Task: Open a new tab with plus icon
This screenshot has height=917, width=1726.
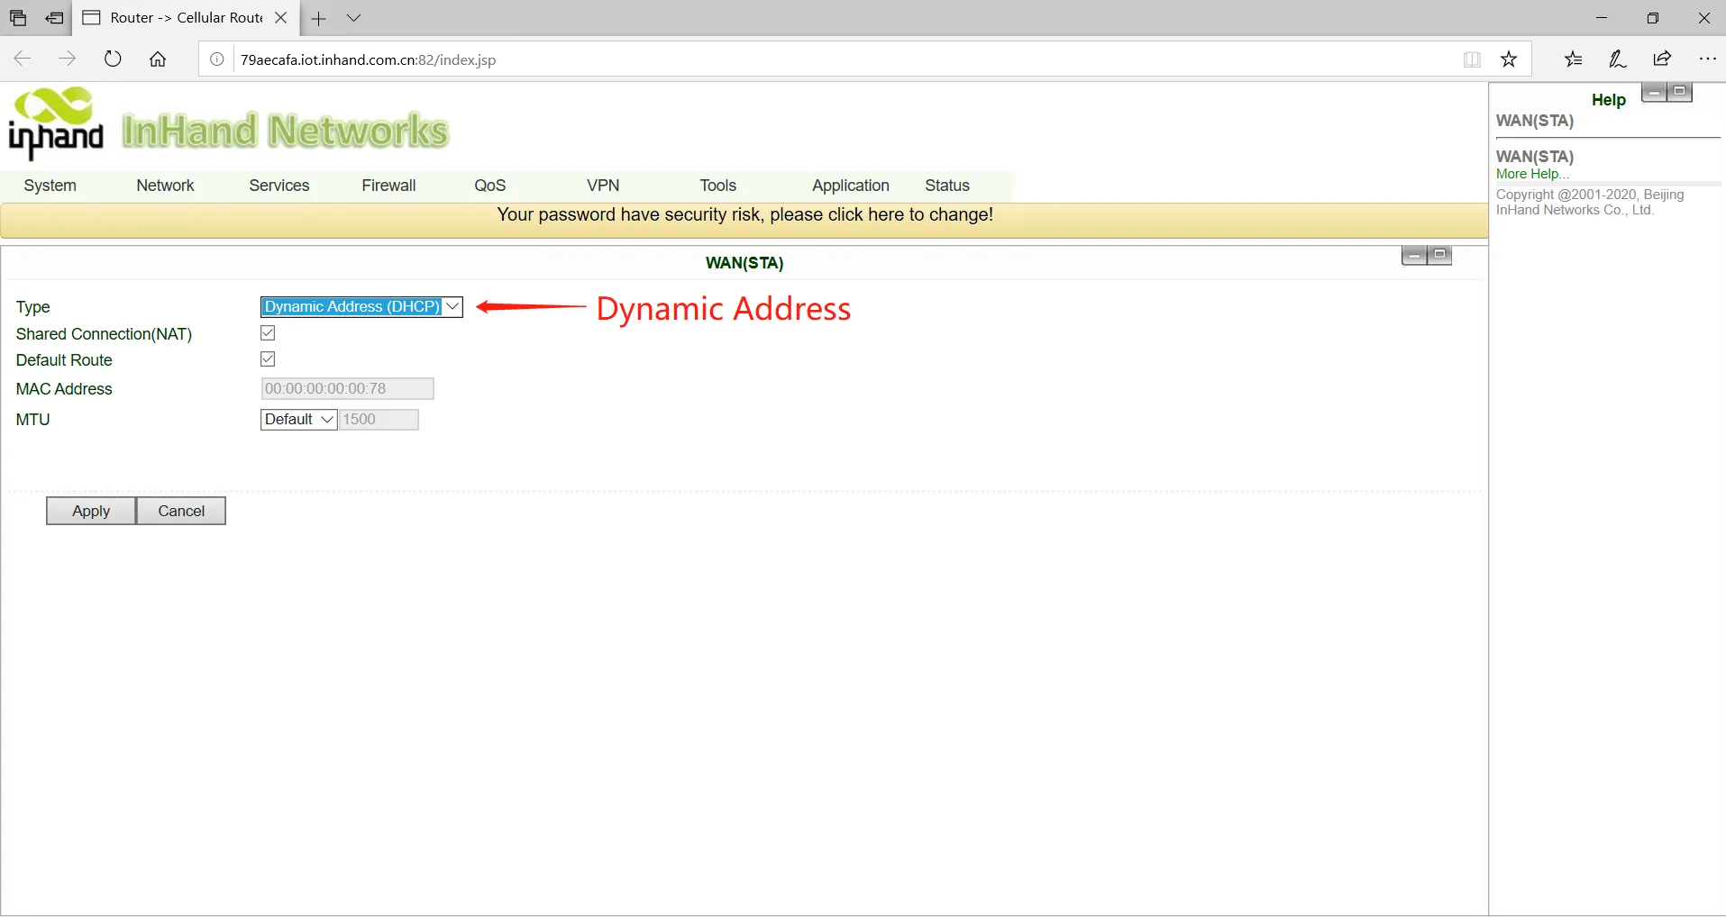Action: pyautogui.click(x=319, y=18)
